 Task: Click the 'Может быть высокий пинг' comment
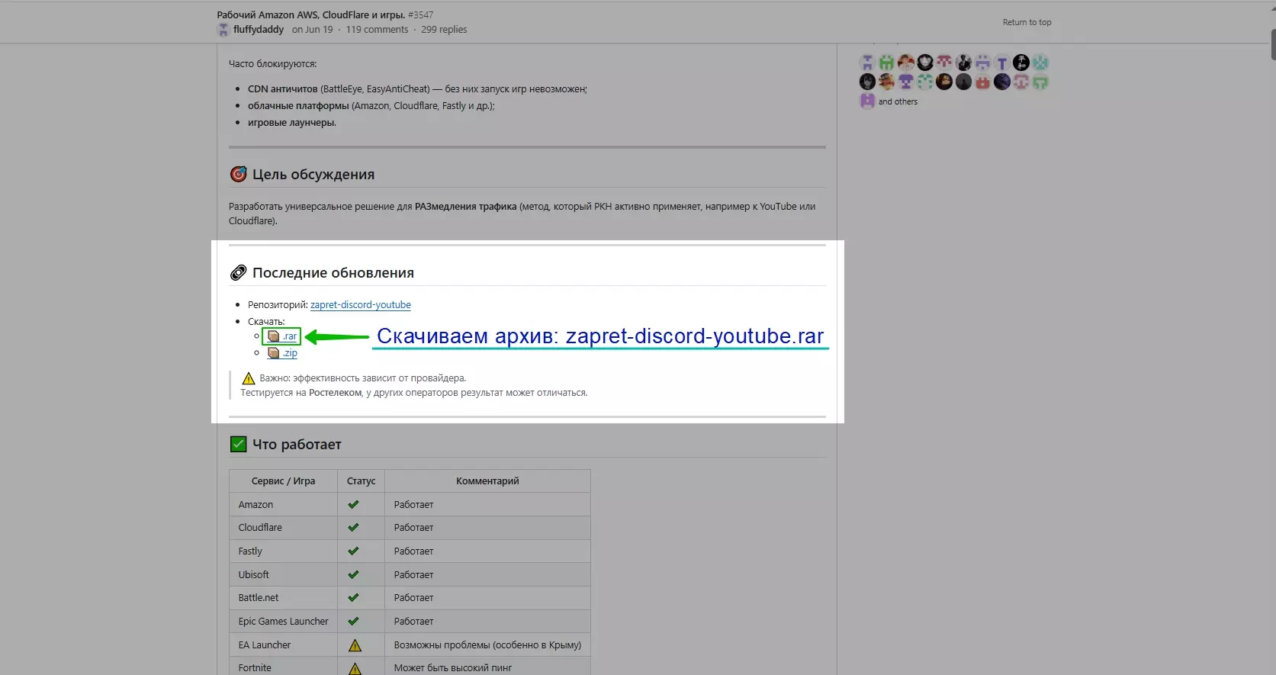[x=453, y=668]
